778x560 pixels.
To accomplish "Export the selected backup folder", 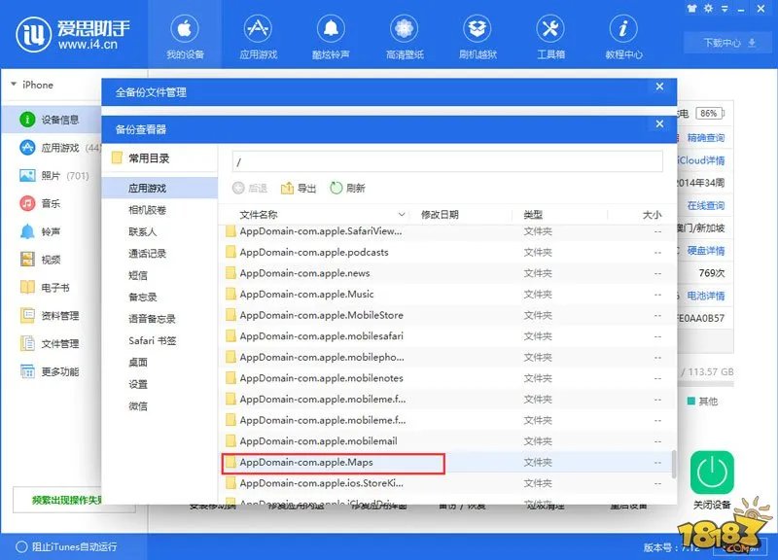I will tap(299, 189).
